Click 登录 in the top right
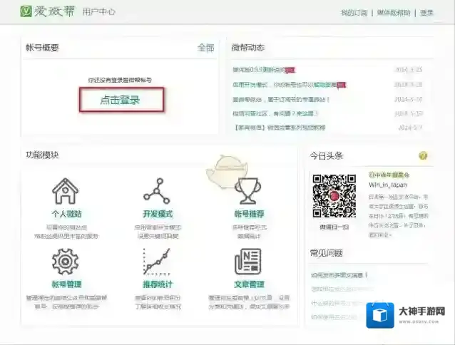 [426, 13]
